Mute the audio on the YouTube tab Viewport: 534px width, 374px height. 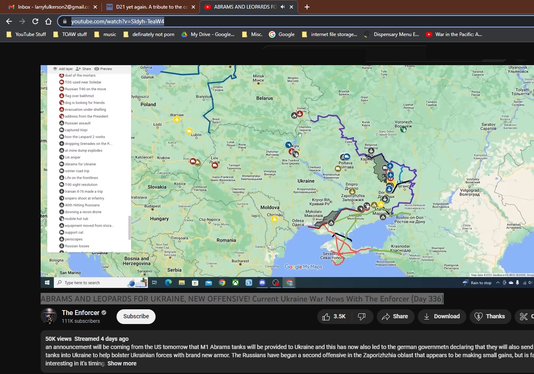[x=282, y=7]
